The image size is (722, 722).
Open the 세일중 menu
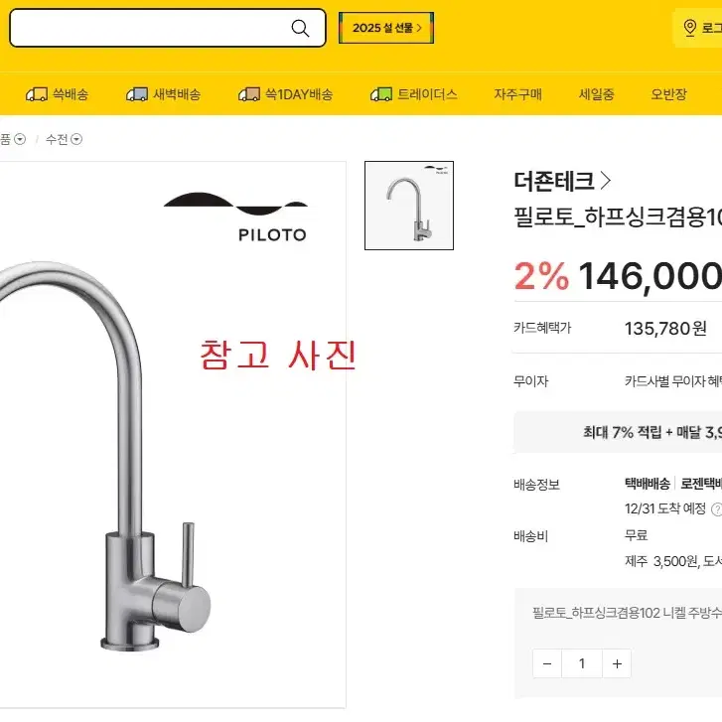pyautogui.click(x=596, y=94)
